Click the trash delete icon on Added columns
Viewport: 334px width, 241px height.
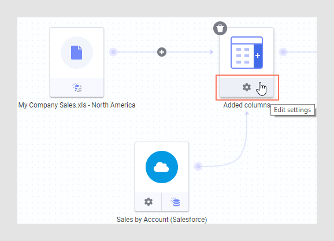[220, 28]
